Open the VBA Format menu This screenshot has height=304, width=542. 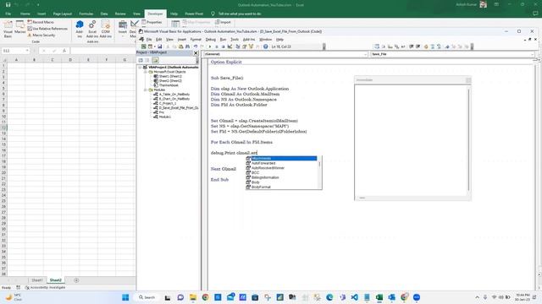[196, 40]
